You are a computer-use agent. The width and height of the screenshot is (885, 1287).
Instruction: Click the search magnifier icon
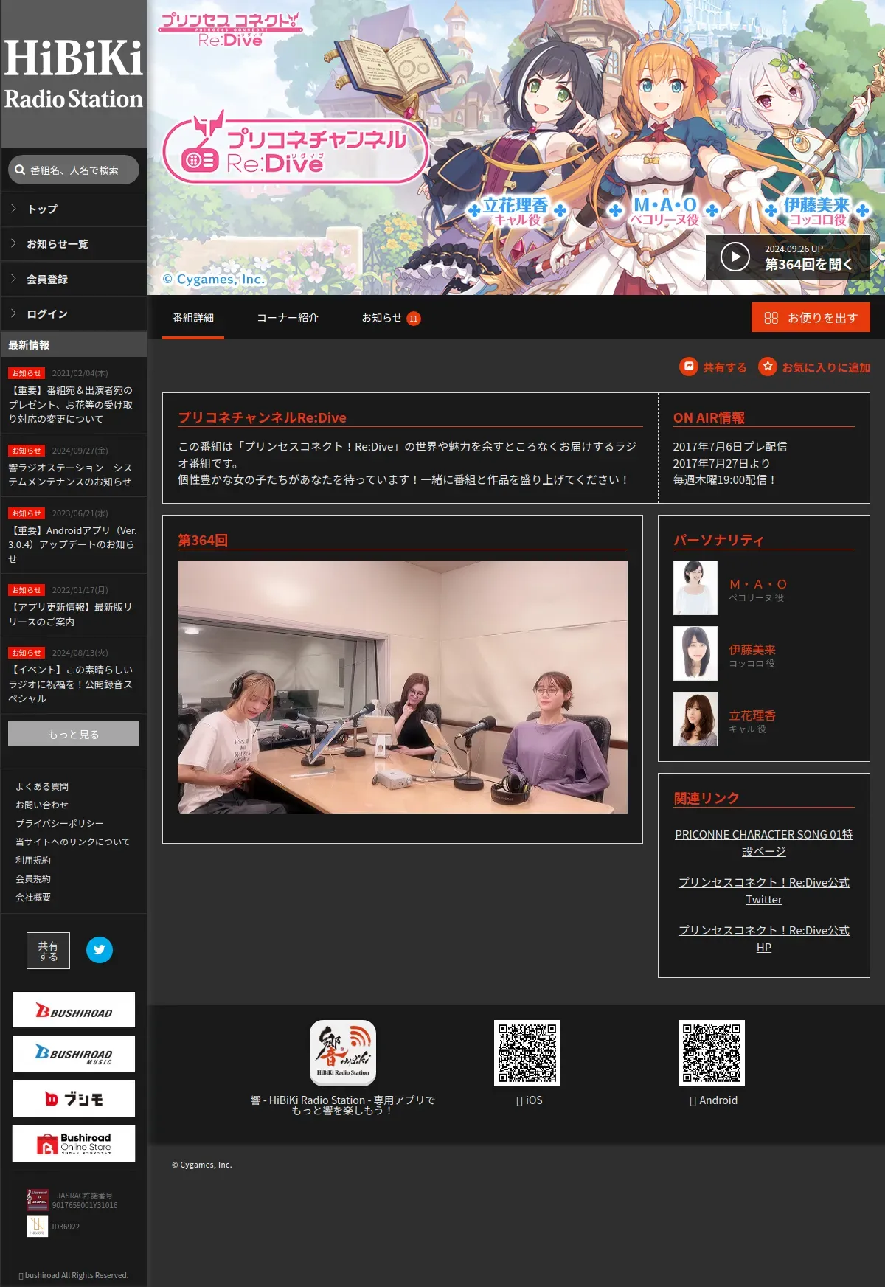pyautogui.click(x=20, y=170)
